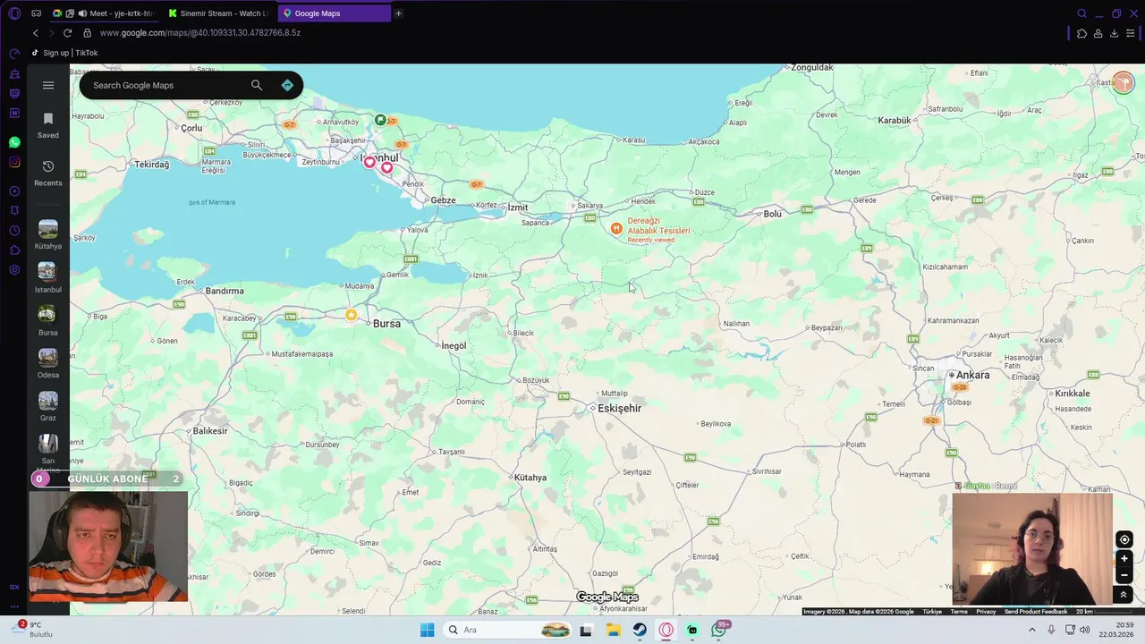Open WhatsApp in the Opera sidebar
The width and height of the screenshot is (1145, 644).
[14, 142]
